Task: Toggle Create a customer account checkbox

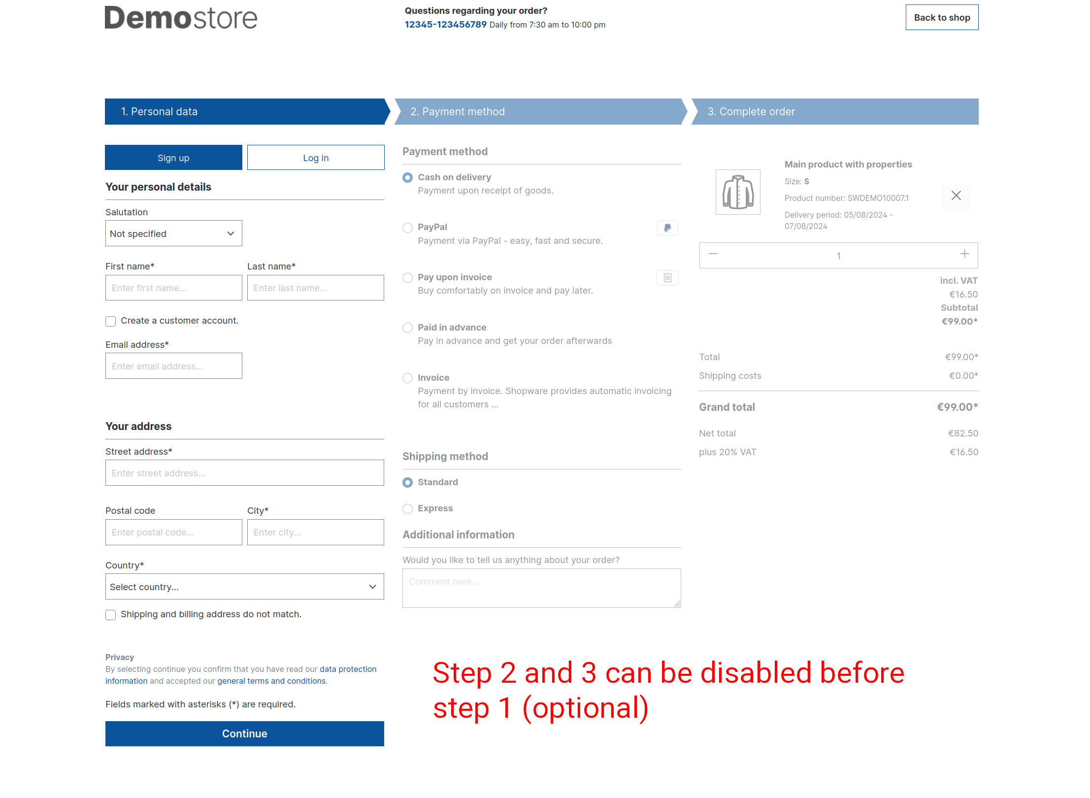Action: (x=110, y=321)
